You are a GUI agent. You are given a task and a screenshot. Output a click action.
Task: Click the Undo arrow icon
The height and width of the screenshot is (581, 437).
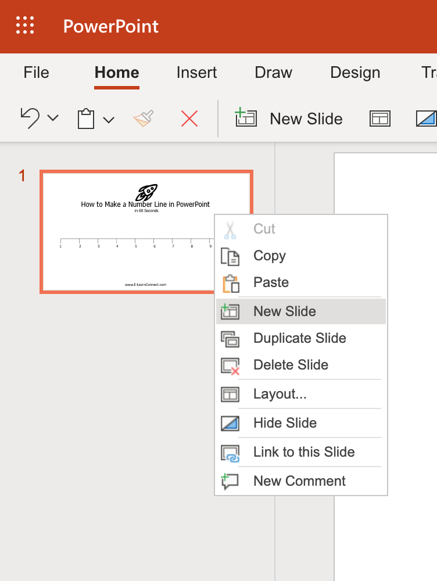[x=30, y=118]
